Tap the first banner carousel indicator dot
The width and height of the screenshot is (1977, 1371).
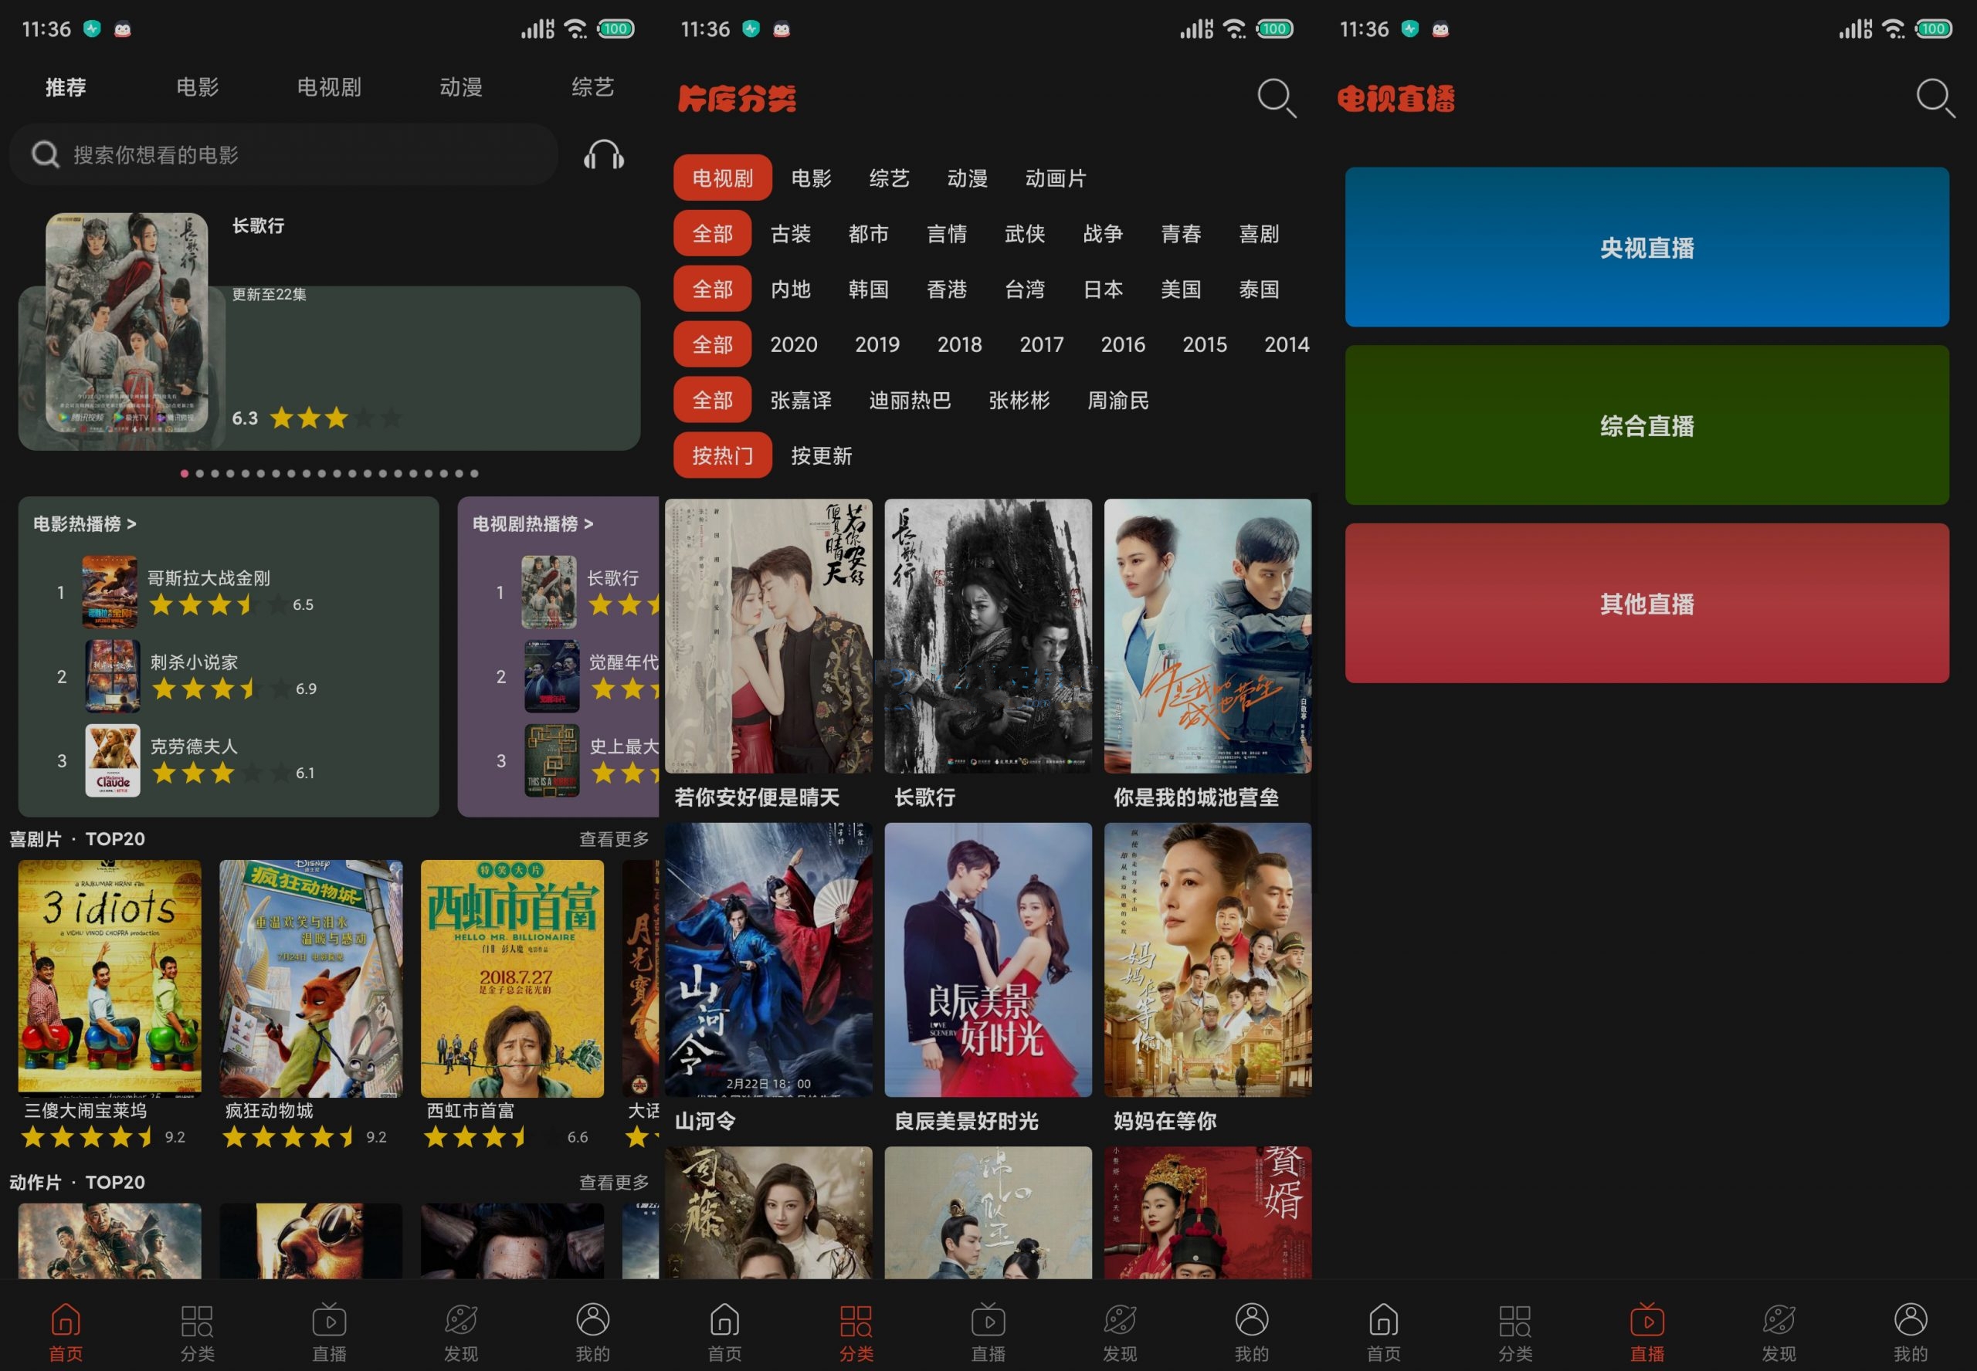185,473
